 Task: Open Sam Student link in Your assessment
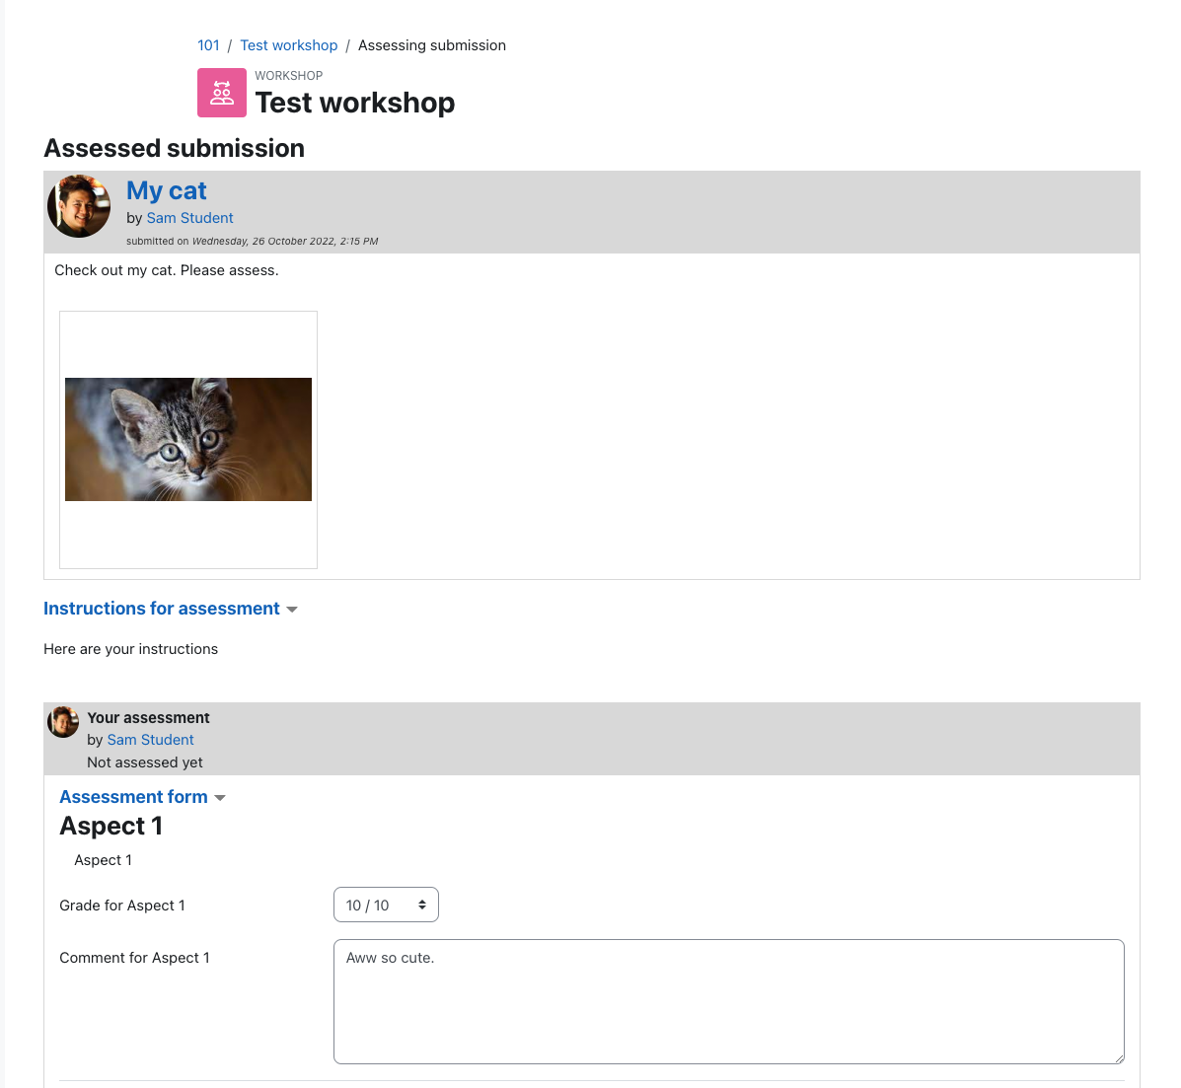[151, 740]
